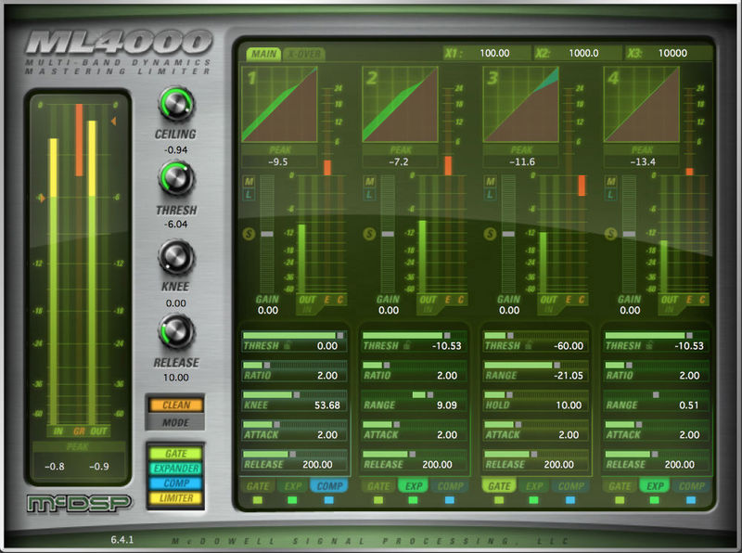Click the threshold arrow marker on input meter
The width and height of the screenshot is (742, 553).
[42, 198]
